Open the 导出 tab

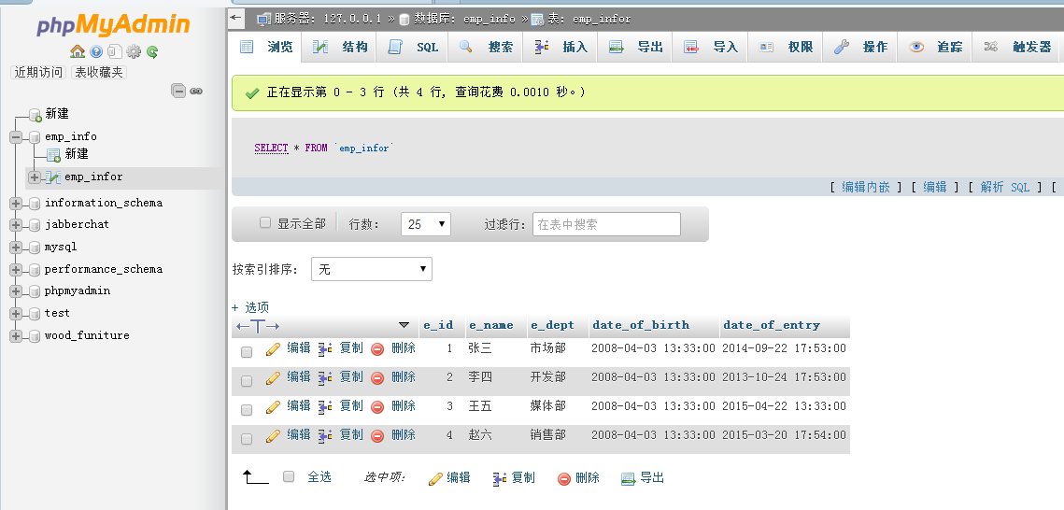click(x=636, y=47)
